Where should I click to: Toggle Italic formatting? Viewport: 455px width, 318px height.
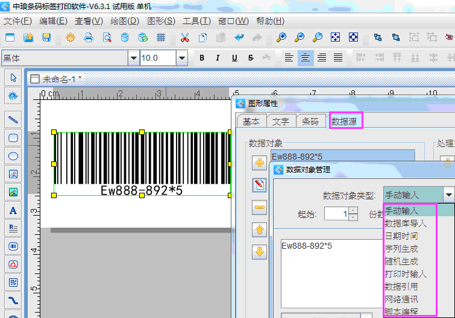click(218, 58)
